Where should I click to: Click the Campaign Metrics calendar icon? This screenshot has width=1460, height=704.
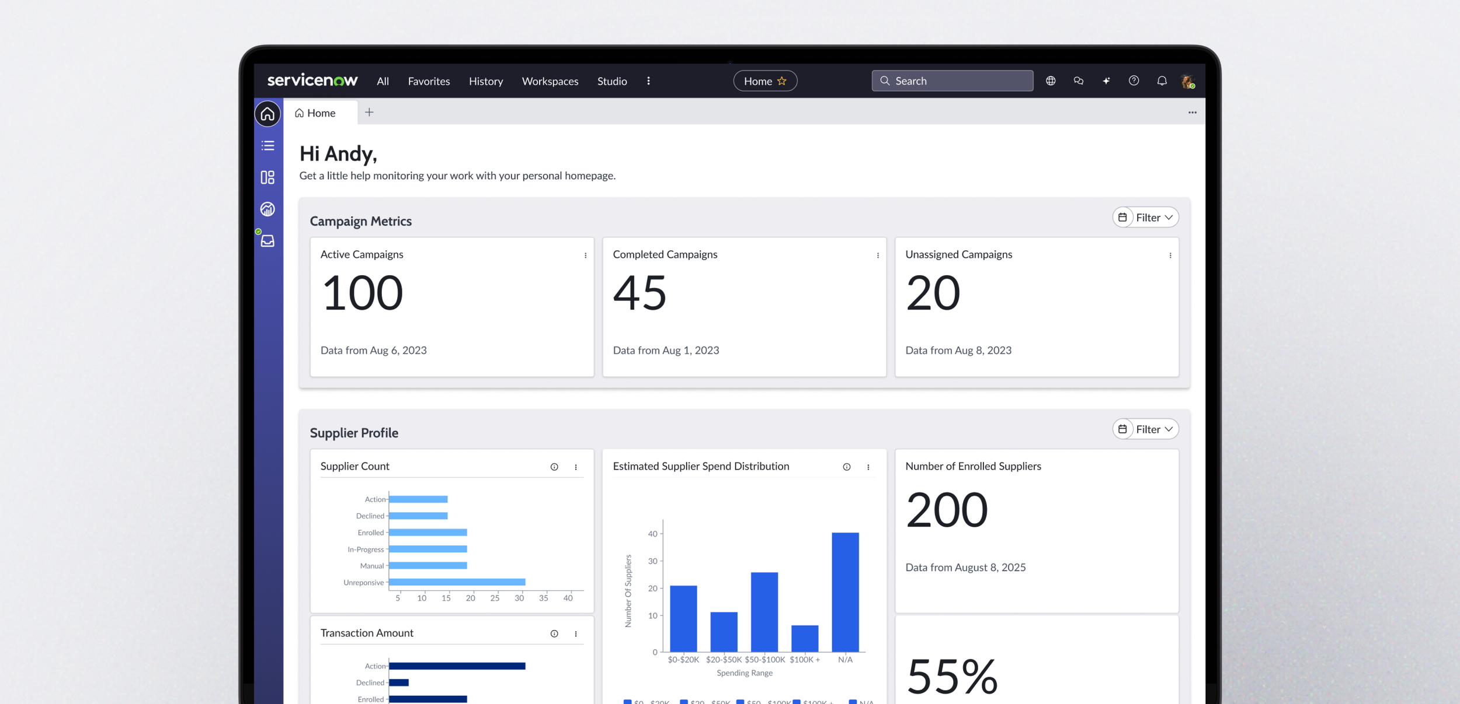(x=1122, y=217)
